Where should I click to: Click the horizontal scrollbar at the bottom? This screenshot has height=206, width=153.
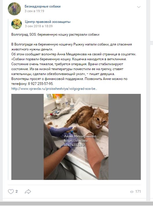[x=77, y=204]
